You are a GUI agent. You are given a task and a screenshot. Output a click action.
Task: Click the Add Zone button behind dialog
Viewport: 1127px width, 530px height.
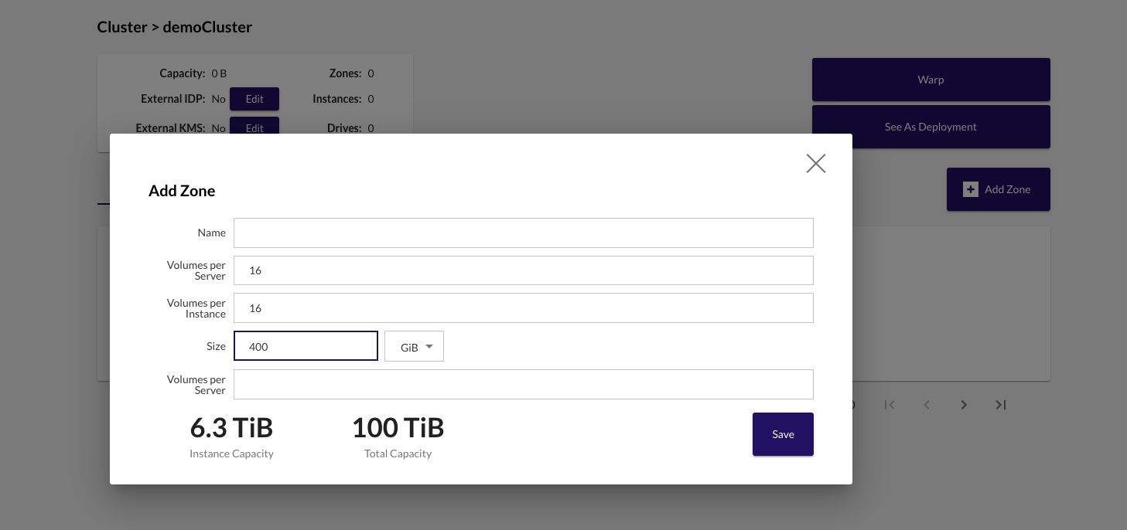[999, 189]
